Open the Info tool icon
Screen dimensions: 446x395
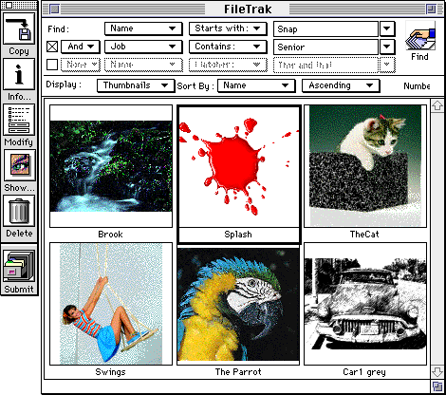pos(19,74)
